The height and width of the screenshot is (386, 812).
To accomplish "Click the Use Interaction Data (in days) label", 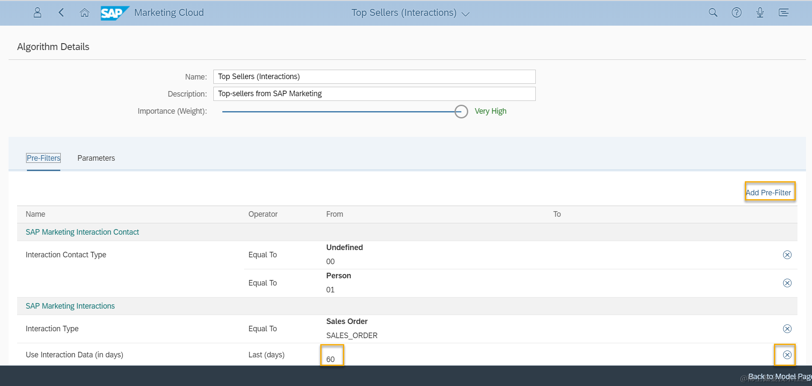I will coord(74,355).
